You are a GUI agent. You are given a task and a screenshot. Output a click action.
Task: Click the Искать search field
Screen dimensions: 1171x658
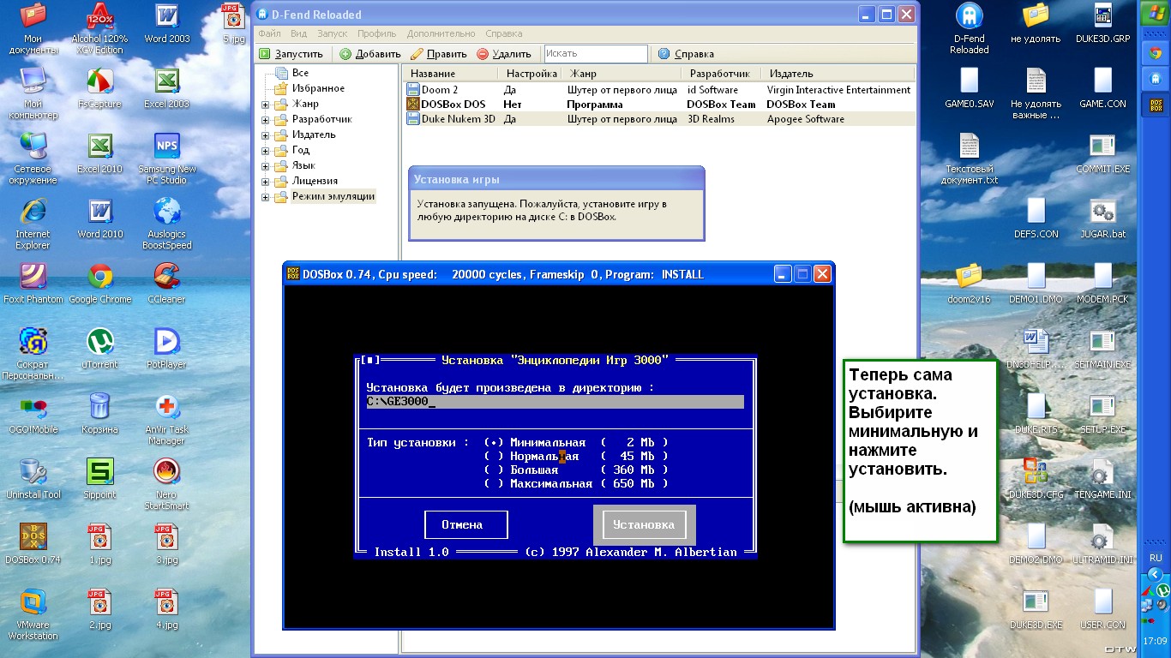pyautogui.click(x=596, y=54)
